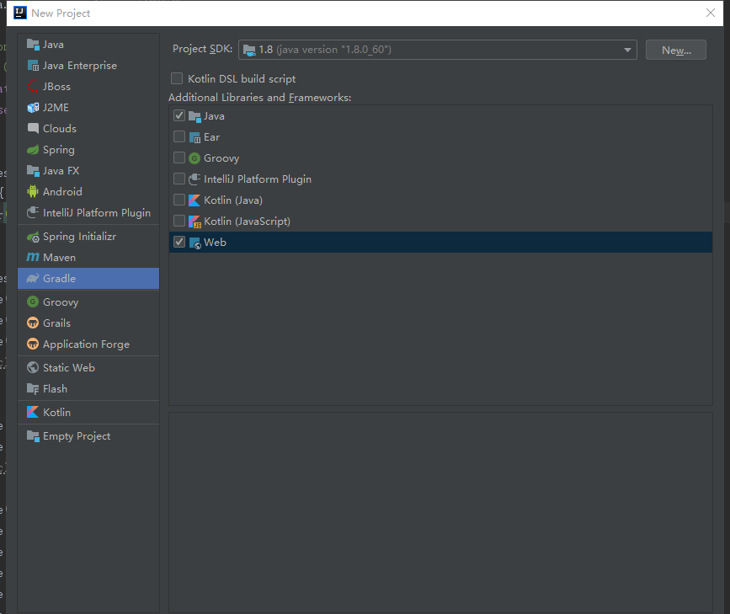Uncheck the Web framework checkbox
The height and width of the screenshot is (614, 730).
[x=179, y=242]
